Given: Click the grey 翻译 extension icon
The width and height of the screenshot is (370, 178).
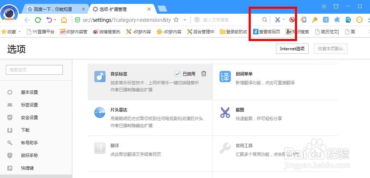Looking at the screenshot, I should [100, 148].
